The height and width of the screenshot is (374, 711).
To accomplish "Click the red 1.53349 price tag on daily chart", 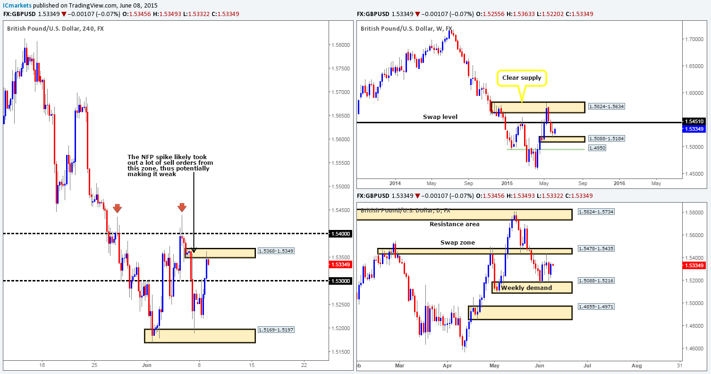I will tap(694, 266).
